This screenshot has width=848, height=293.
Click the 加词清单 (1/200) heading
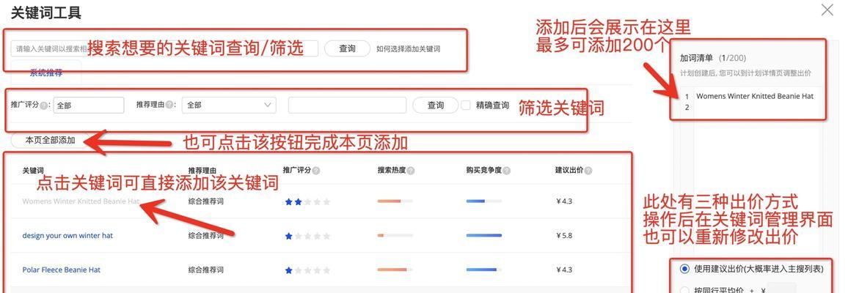click(713, 58)
